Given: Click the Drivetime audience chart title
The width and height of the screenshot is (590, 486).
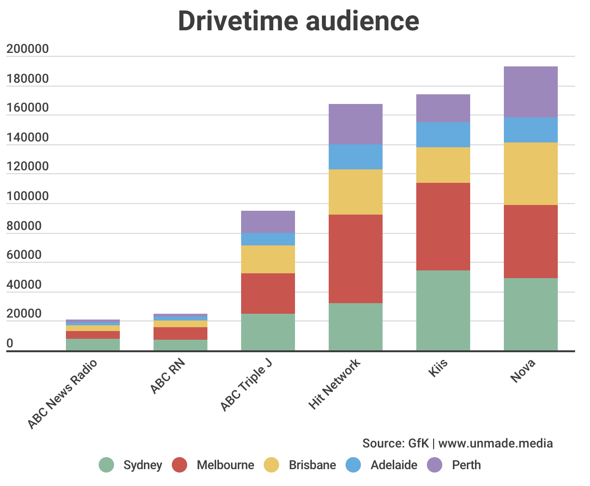Looking at the screenshot, I should click(x=298, y=21).
